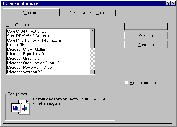
Task: Click the chart icon in the Результат area
Action: coord(19,107)
